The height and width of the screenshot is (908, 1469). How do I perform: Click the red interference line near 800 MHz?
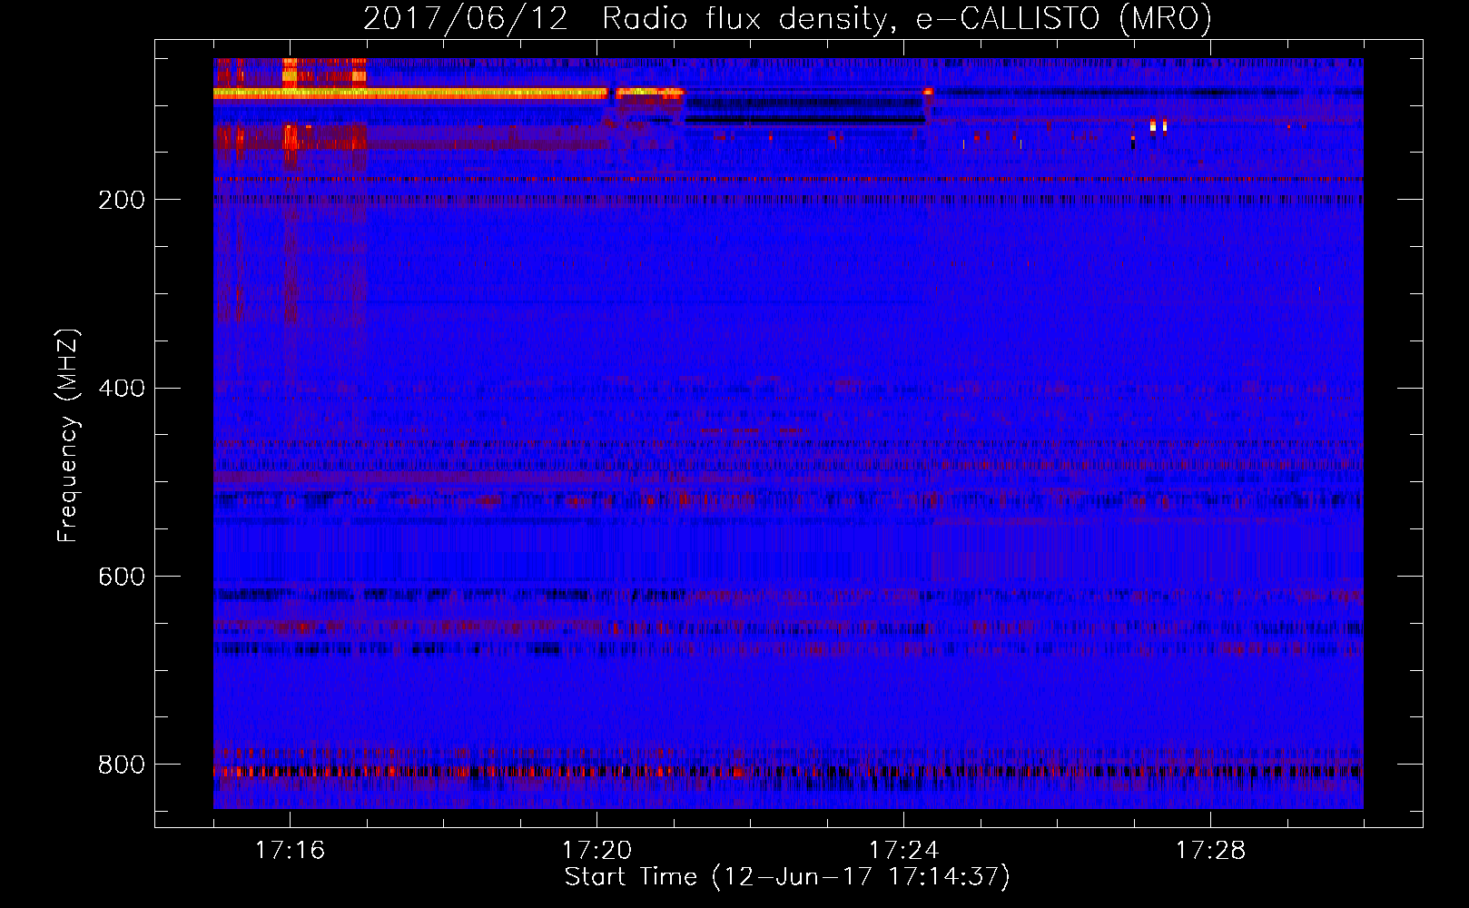(788, 772)
